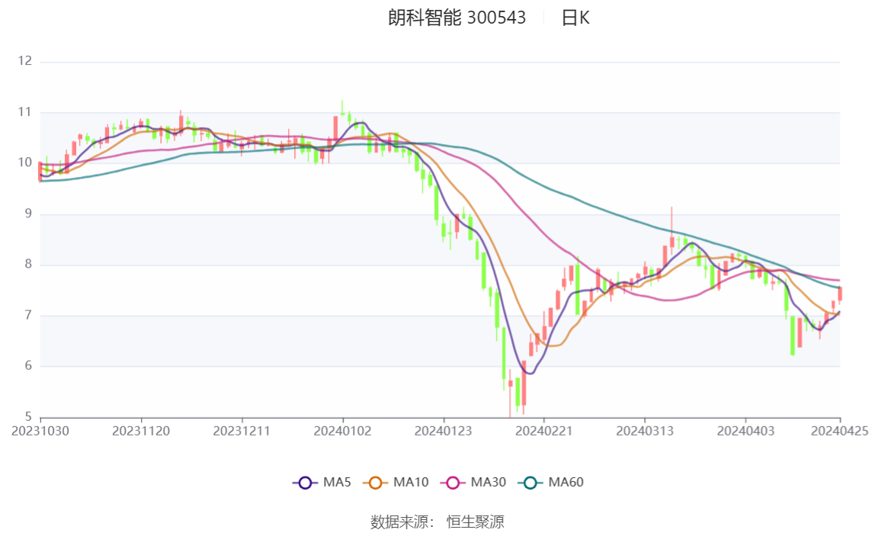Toggle the MA30 legend circle marker
Screen dimensions: 875x533
[454, 483]
